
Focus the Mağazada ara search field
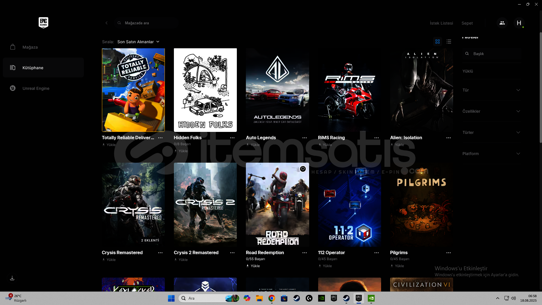coord(146,23)
